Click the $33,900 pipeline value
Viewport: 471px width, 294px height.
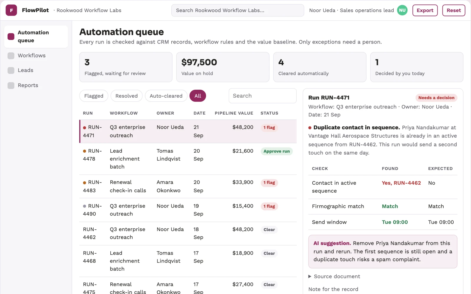pyautogui.click(x=243, y=182)
